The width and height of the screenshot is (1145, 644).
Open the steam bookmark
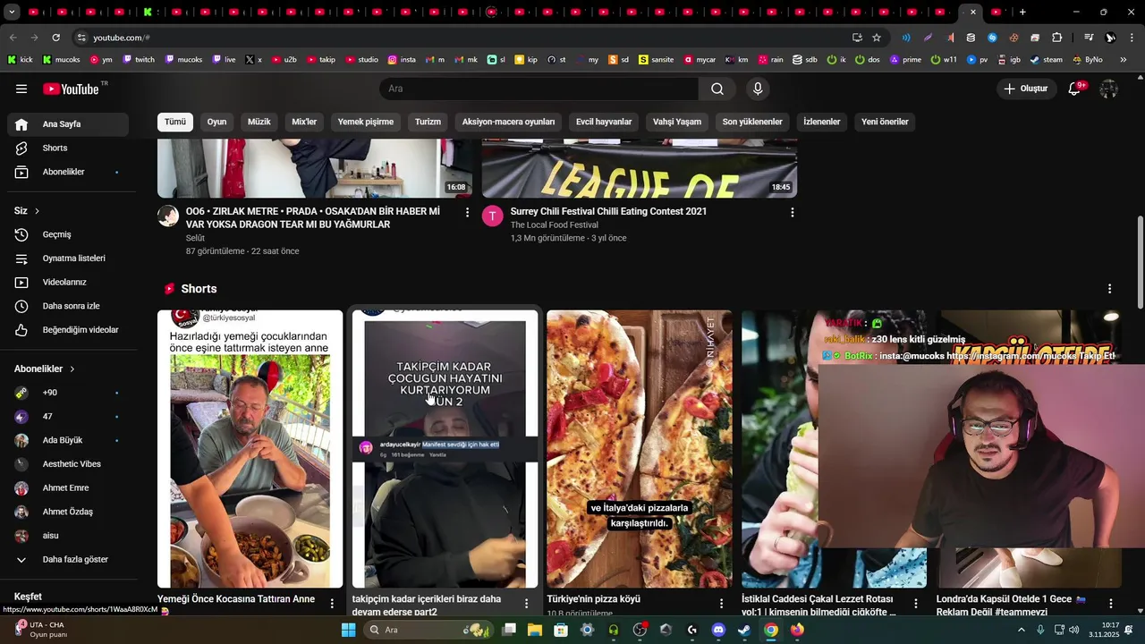pos(1047,60)
